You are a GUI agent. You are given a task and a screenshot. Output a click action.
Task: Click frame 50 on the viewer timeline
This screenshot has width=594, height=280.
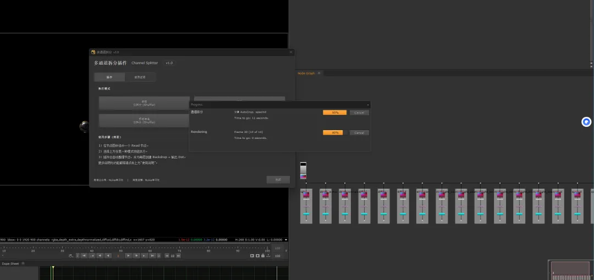pos(121,250)
